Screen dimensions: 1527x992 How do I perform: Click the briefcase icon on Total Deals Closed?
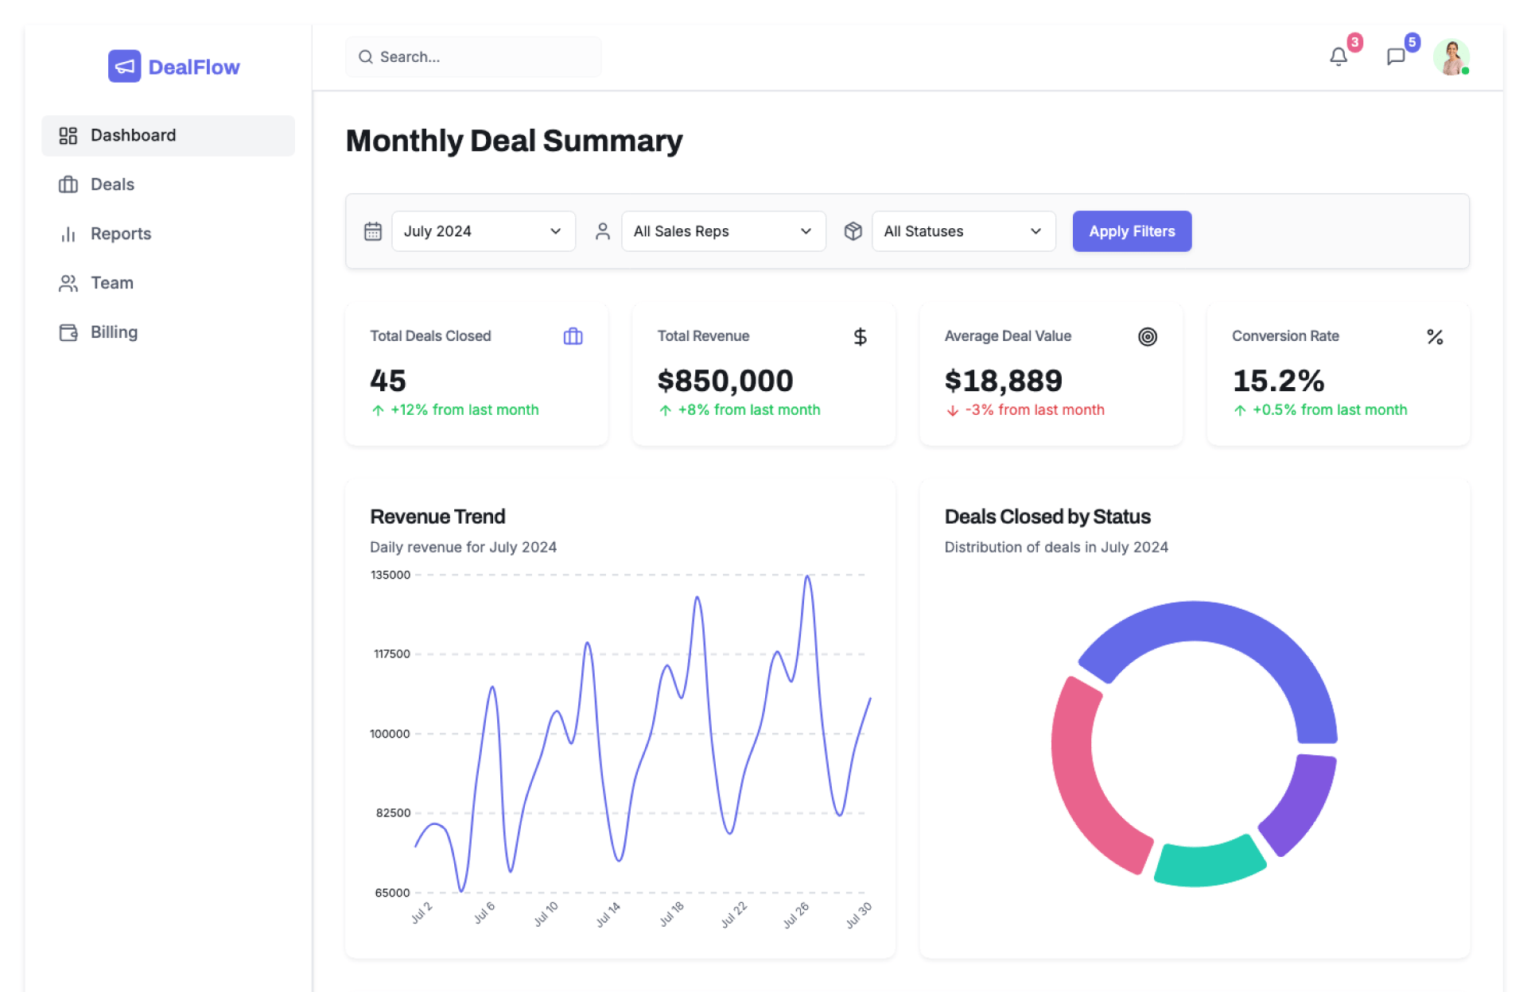pyautogui.click(x=573, y=336)
